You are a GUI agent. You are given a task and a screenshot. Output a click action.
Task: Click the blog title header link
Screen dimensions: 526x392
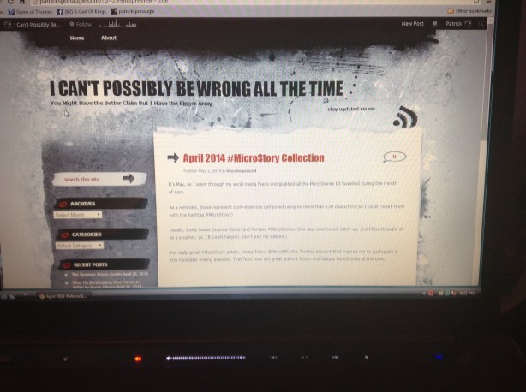[195, 89]
